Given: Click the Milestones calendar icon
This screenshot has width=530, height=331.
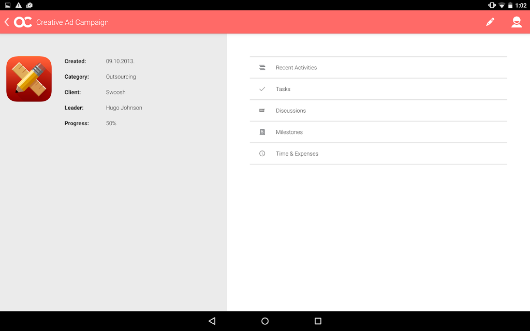Looking at the screenshot, I should coord(262,132).
